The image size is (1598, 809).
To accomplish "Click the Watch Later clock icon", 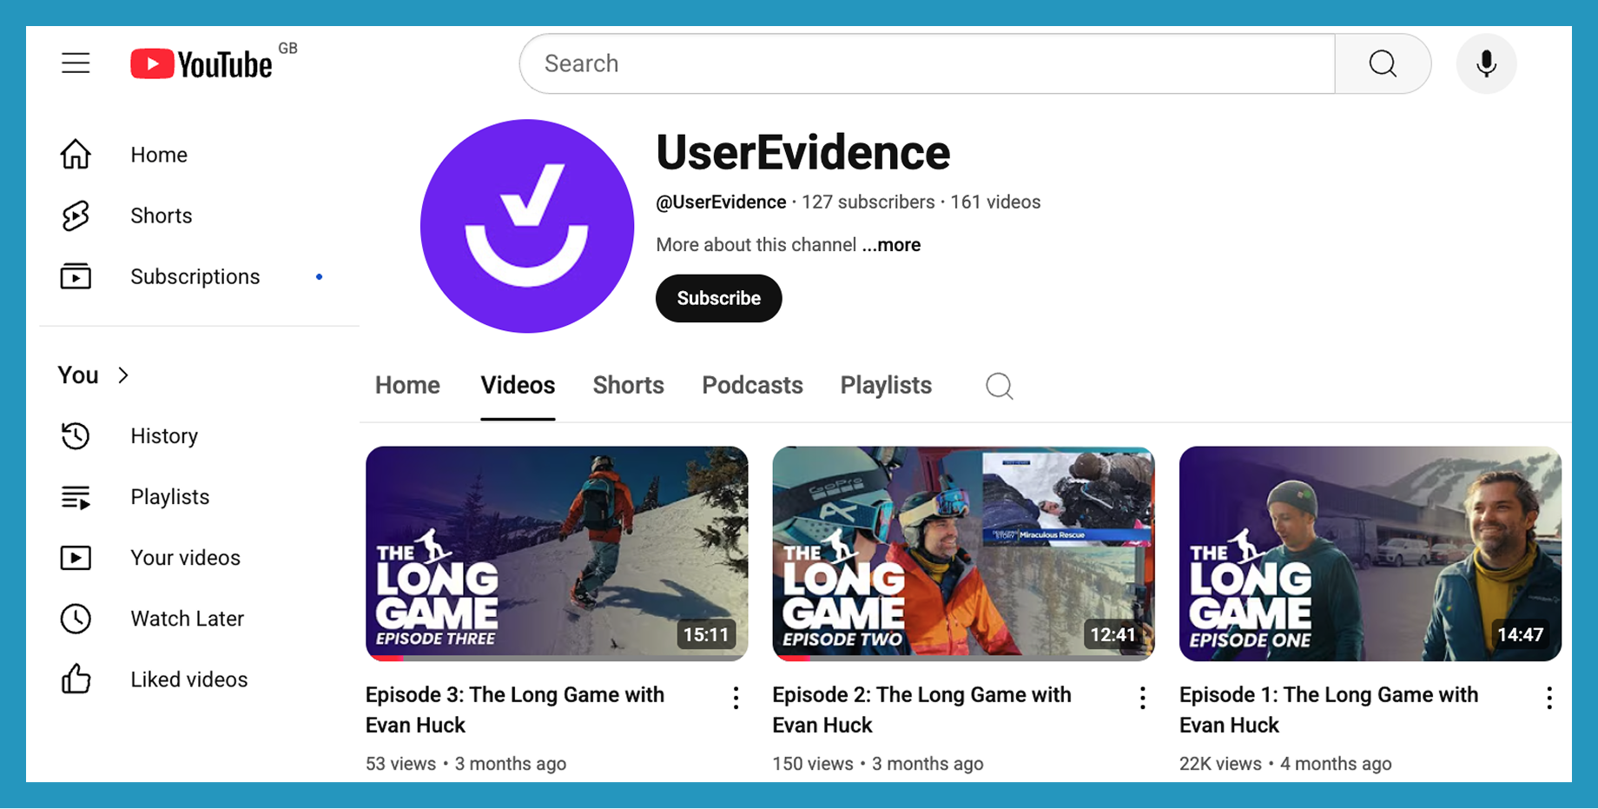I will [76, 619].
